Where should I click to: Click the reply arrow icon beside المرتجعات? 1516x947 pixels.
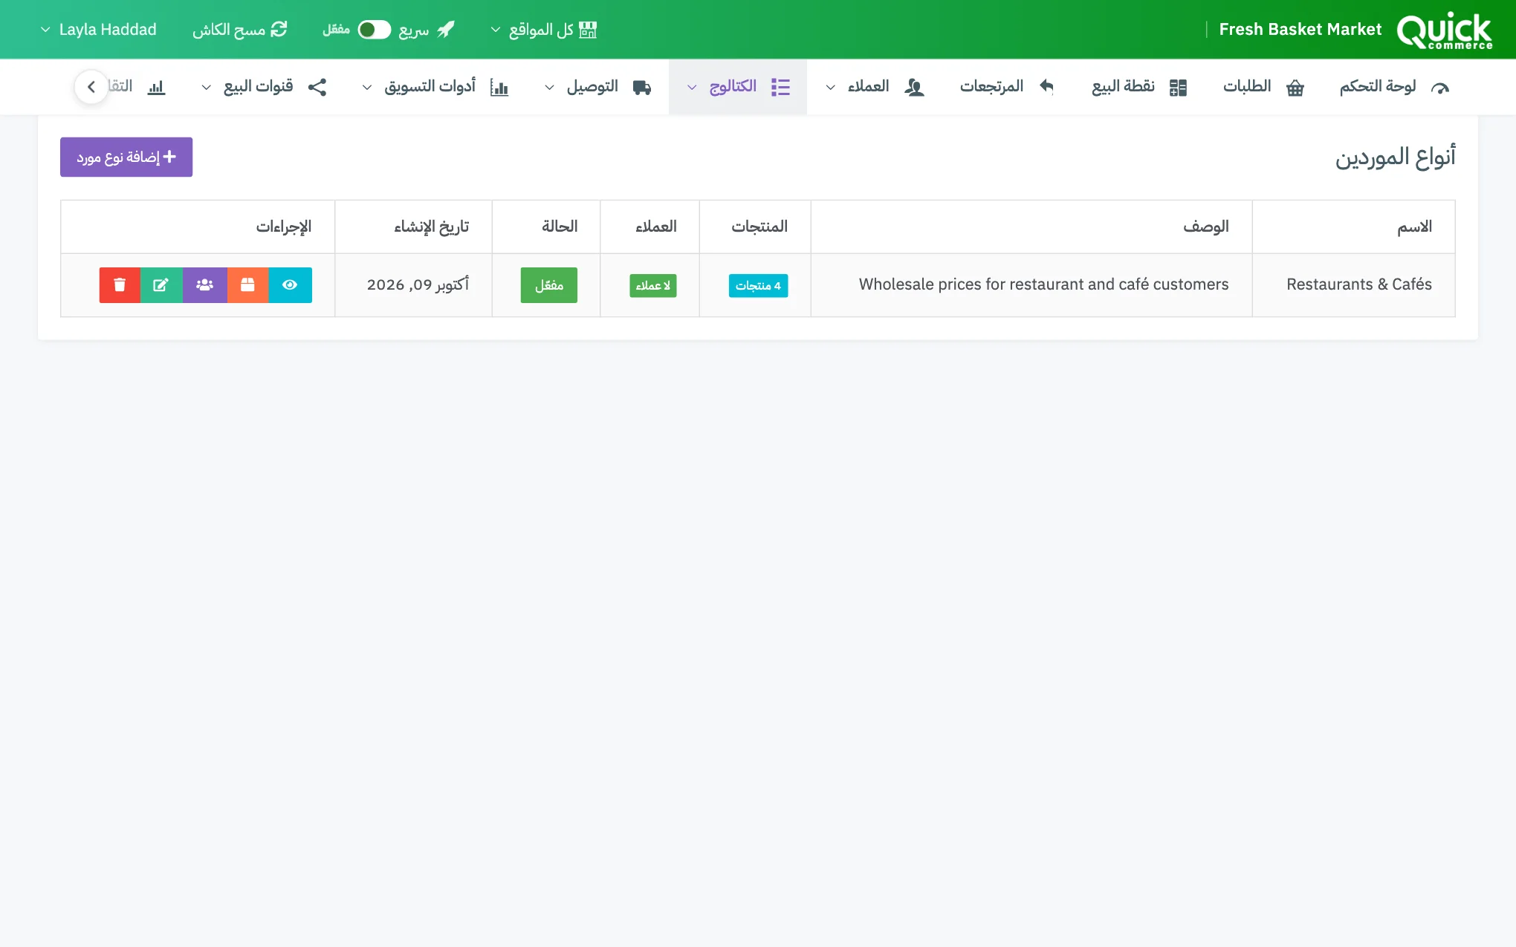coord(1046,87)
